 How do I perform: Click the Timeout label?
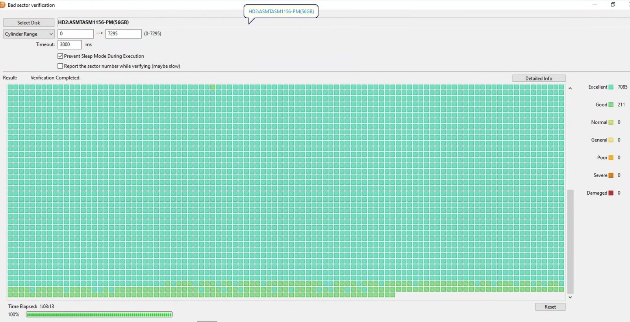click(x=45, y=44)
